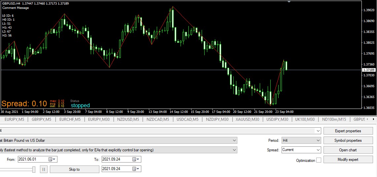The image size is (377, 177).
Task: Click the chart shift triangle marker
Action: 289,2
